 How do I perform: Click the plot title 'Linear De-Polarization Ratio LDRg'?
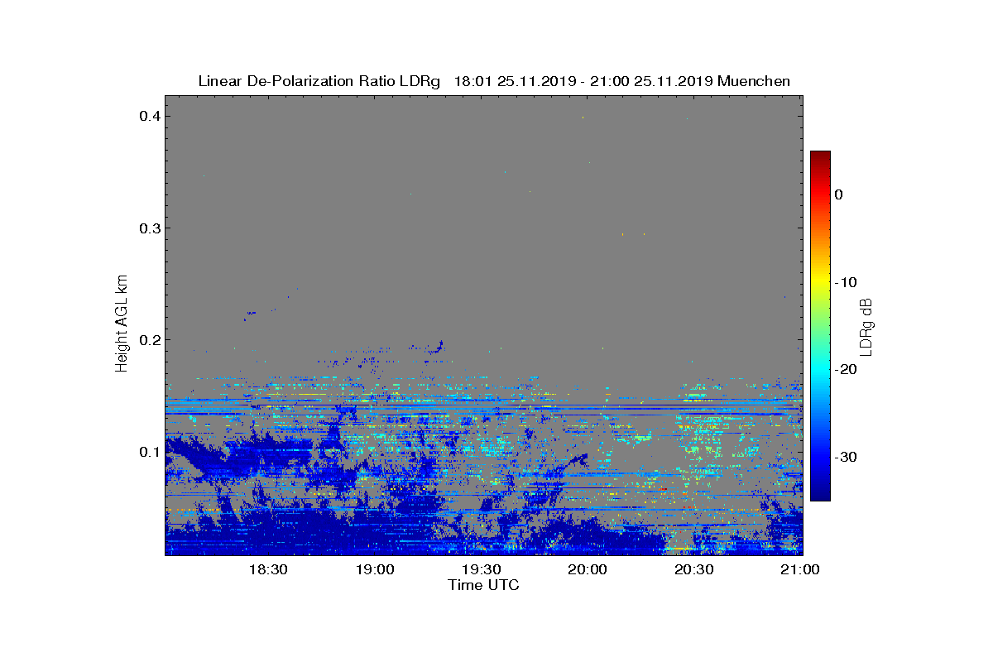pyautogui.click(x=319, y=81)
